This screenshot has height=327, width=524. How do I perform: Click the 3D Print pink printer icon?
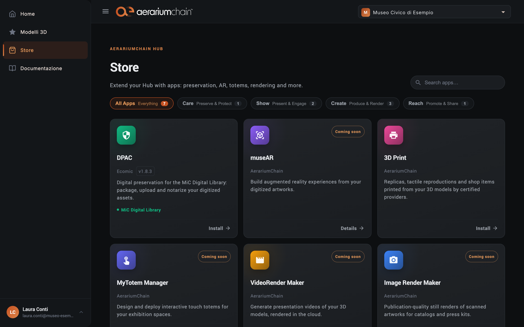coord(394,135)
